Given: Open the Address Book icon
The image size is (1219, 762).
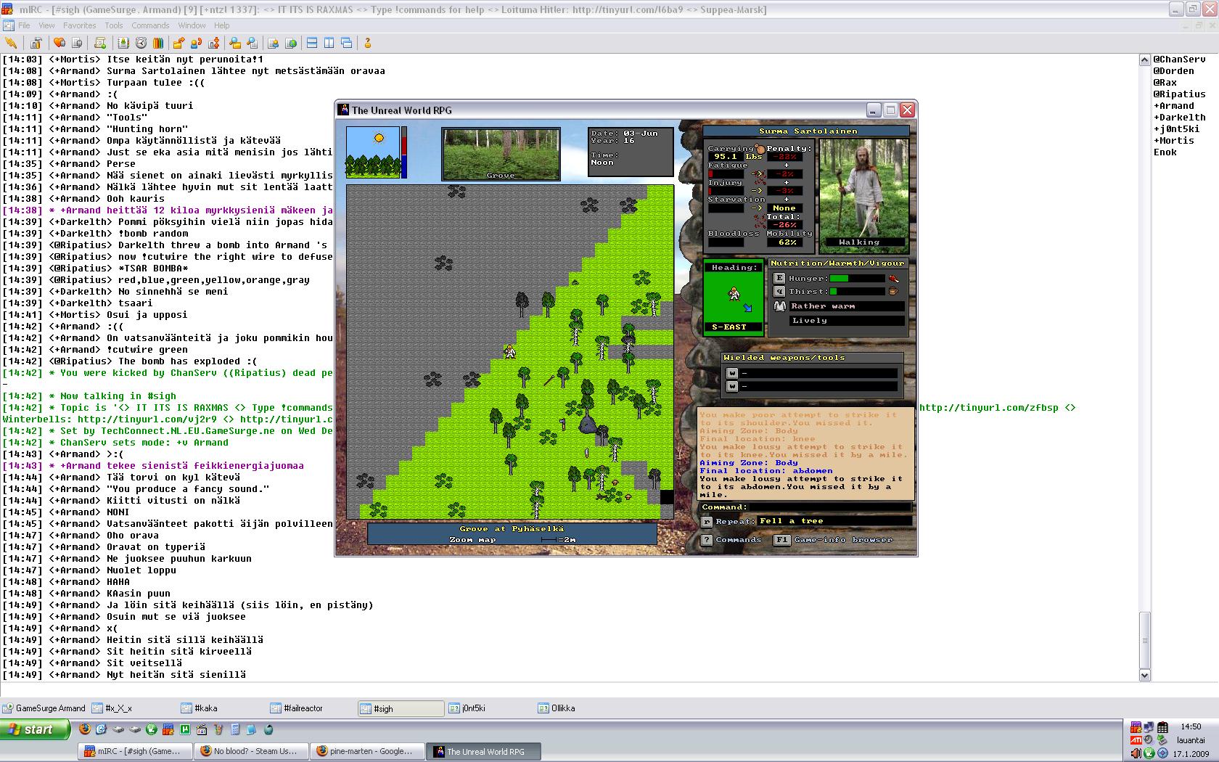Looking at the screenshot, I should (x=123, y=43).
